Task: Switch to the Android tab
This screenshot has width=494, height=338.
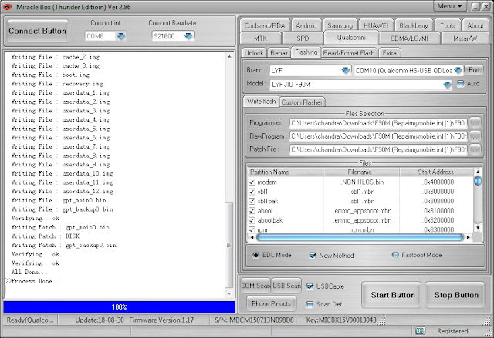Action: coord(306,25)
